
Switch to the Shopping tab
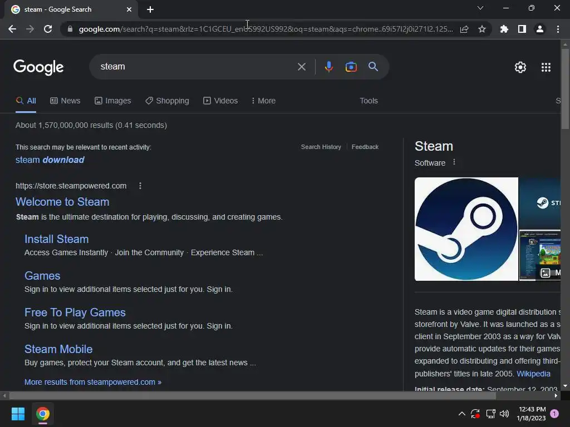(x=167, y=101)
